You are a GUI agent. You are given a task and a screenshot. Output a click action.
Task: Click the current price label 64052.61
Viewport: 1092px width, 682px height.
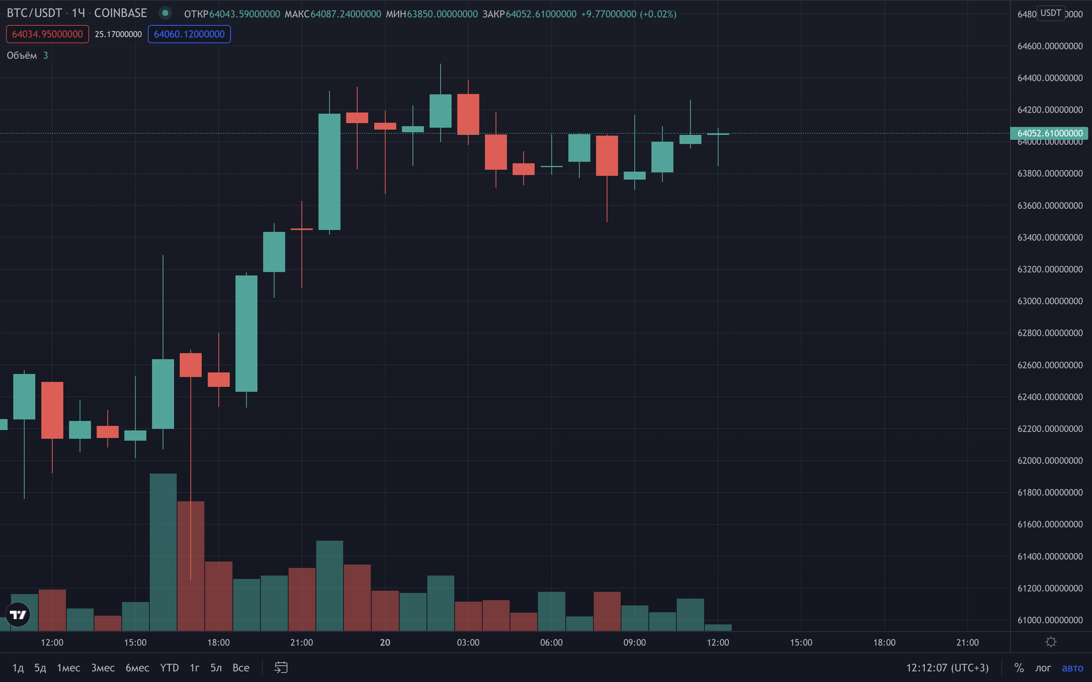click(x=1050, y=133)
